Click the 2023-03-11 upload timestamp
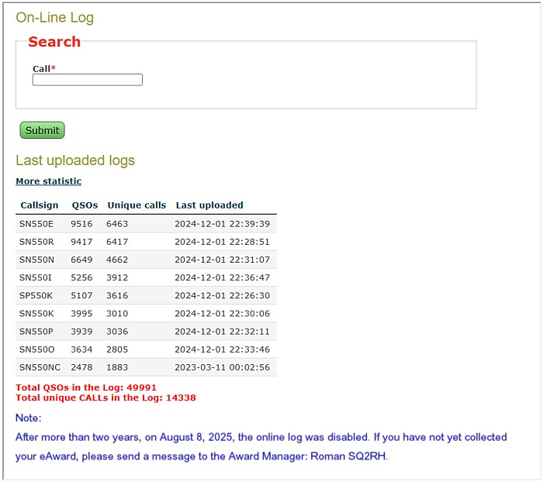This screenshot has width=543, height=482. tap(222, 367)
